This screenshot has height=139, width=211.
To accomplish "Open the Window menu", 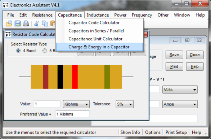I will click(x=182, y=15).
